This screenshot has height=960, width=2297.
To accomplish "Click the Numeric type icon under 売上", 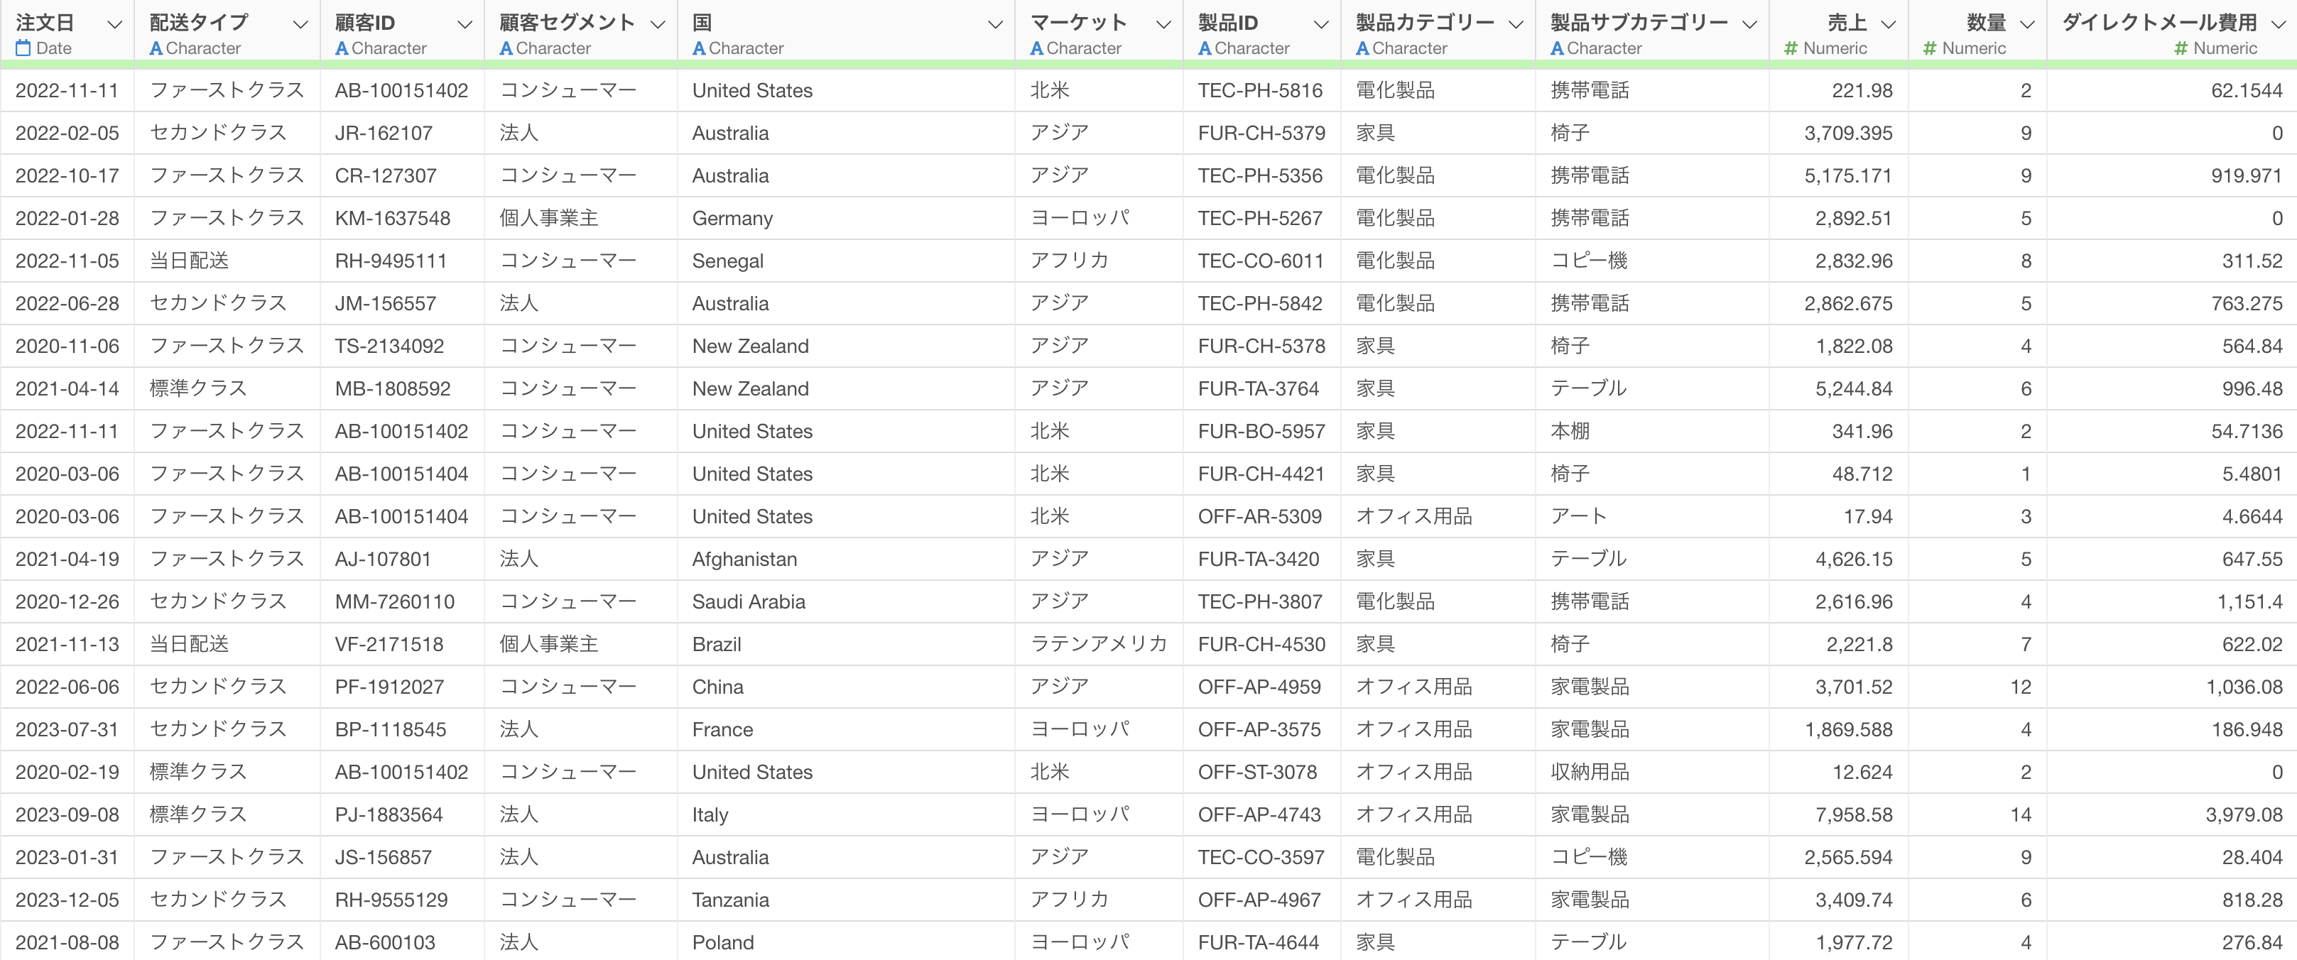I will click(1791, 48).
